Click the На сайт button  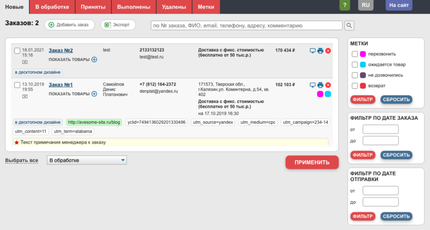[399, 5]
